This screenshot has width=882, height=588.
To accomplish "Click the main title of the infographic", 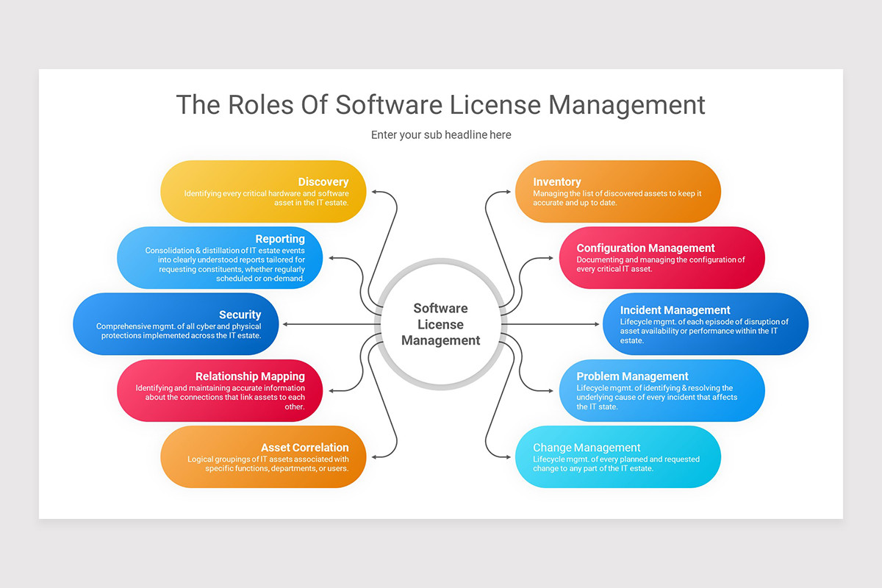I will [x=440, y=105].
